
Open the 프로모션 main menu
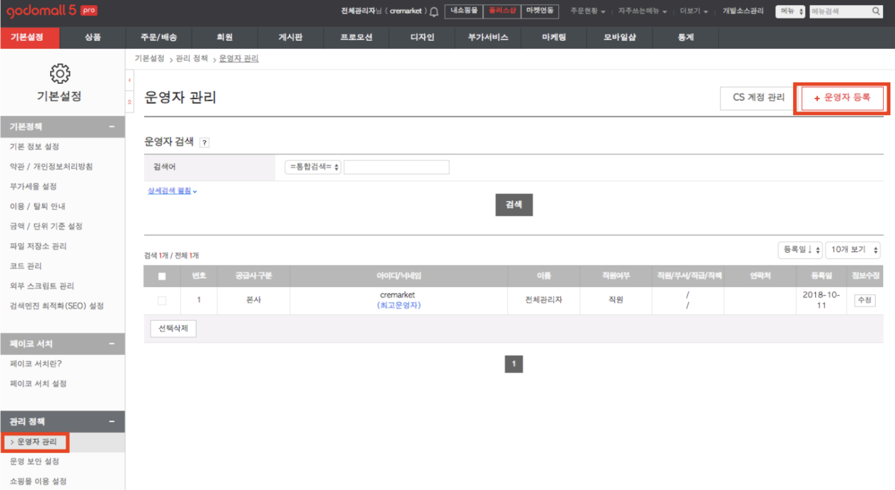pos(356,38)
